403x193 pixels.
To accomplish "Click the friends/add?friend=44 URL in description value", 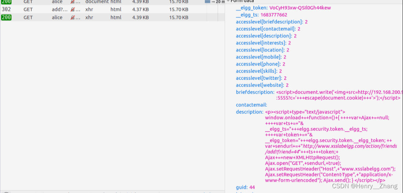I will (x=331, y=149).
